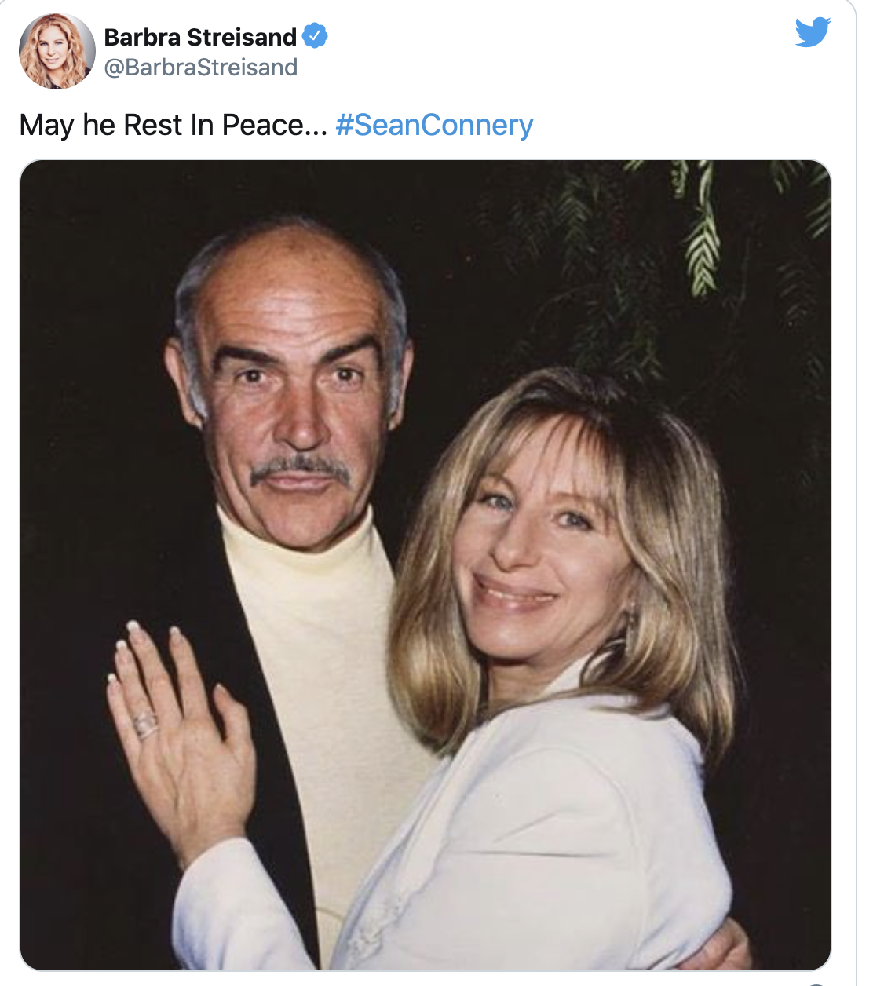Open the #SeanConnery hashtag
Image resolution: width=895 pixels, height=986 pixels.
point(434,125)
